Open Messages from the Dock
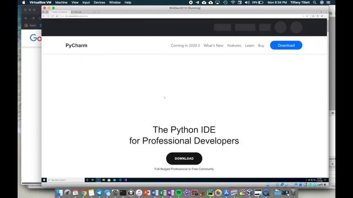353x198 pixels. tap(107, 193)
